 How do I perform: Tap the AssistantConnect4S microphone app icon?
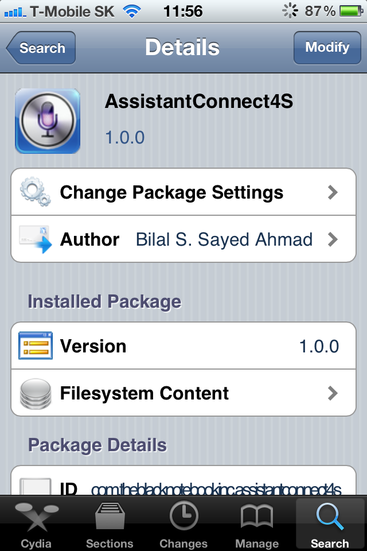click(48, 121)
